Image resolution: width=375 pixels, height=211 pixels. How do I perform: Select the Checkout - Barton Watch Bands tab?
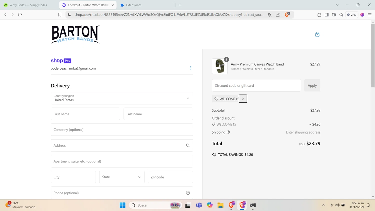(x=88, y=5)
